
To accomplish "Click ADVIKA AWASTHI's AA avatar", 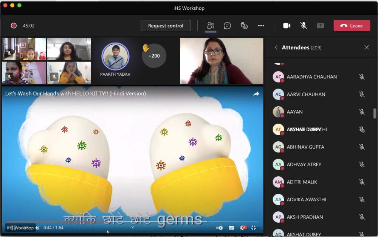I will point(278,200).
